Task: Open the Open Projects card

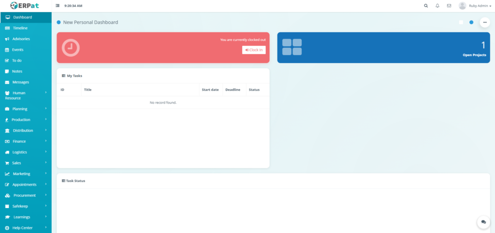Action: click(x=383, y=48)
